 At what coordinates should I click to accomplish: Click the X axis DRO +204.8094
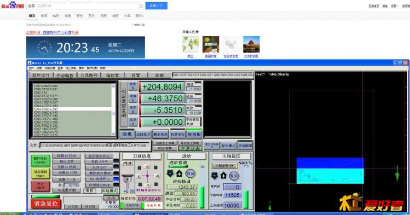click(162, 87)
